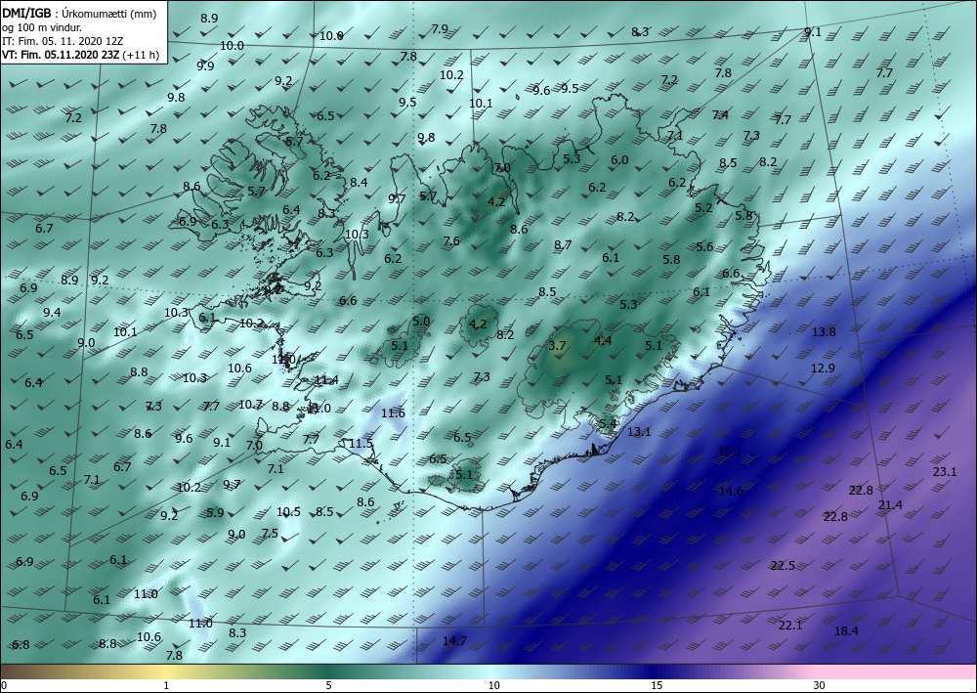The image size is (977, 693).
Task: Click the map value '12.9'
Action: point(823,368)
